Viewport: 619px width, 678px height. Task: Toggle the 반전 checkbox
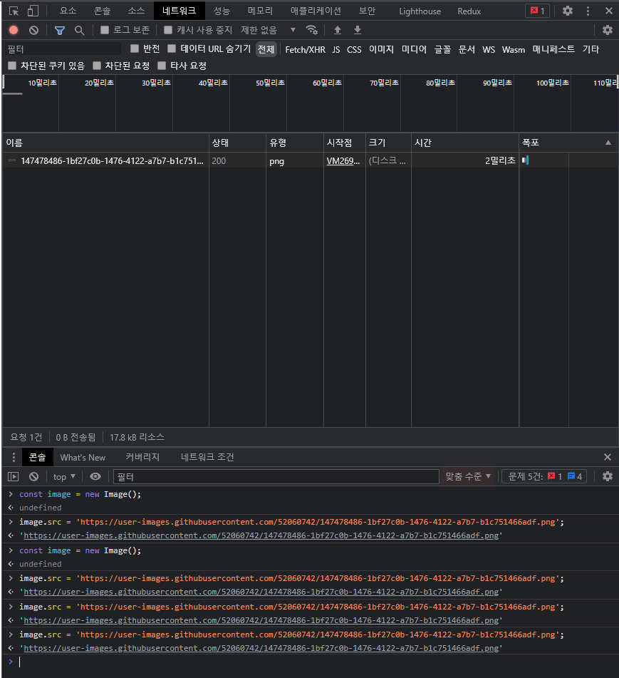coord(135,48)
